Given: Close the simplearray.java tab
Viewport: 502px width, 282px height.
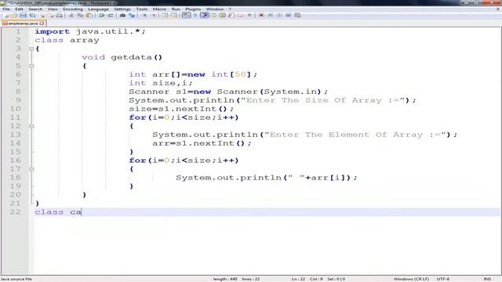Looking at the screenshot, I should 42,23.
